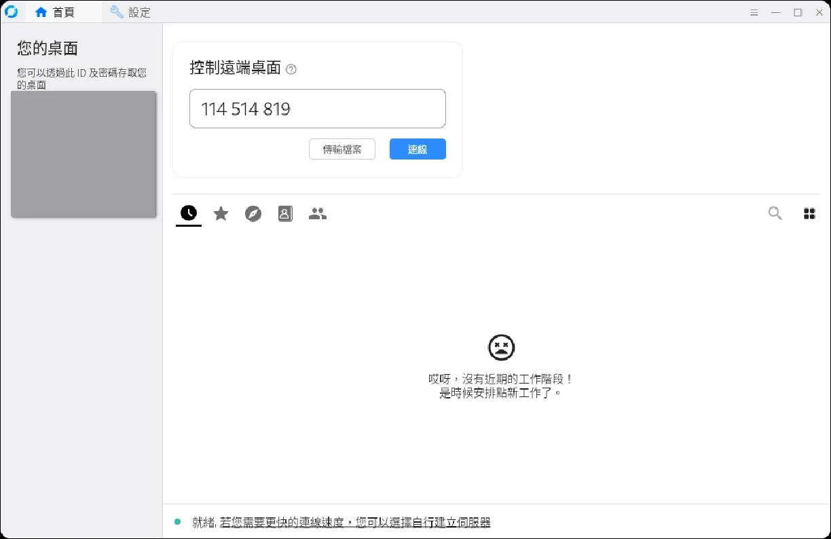Select the group devices people icon

pyautogui.click(x=317, y=214)
